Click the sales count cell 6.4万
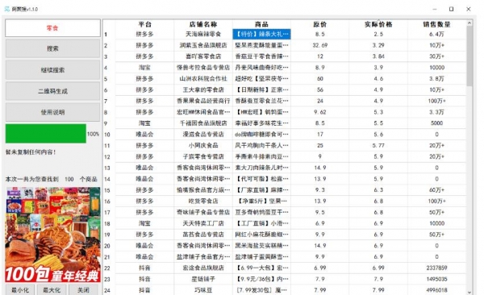 pyautogui.click(x=436, y=34)
